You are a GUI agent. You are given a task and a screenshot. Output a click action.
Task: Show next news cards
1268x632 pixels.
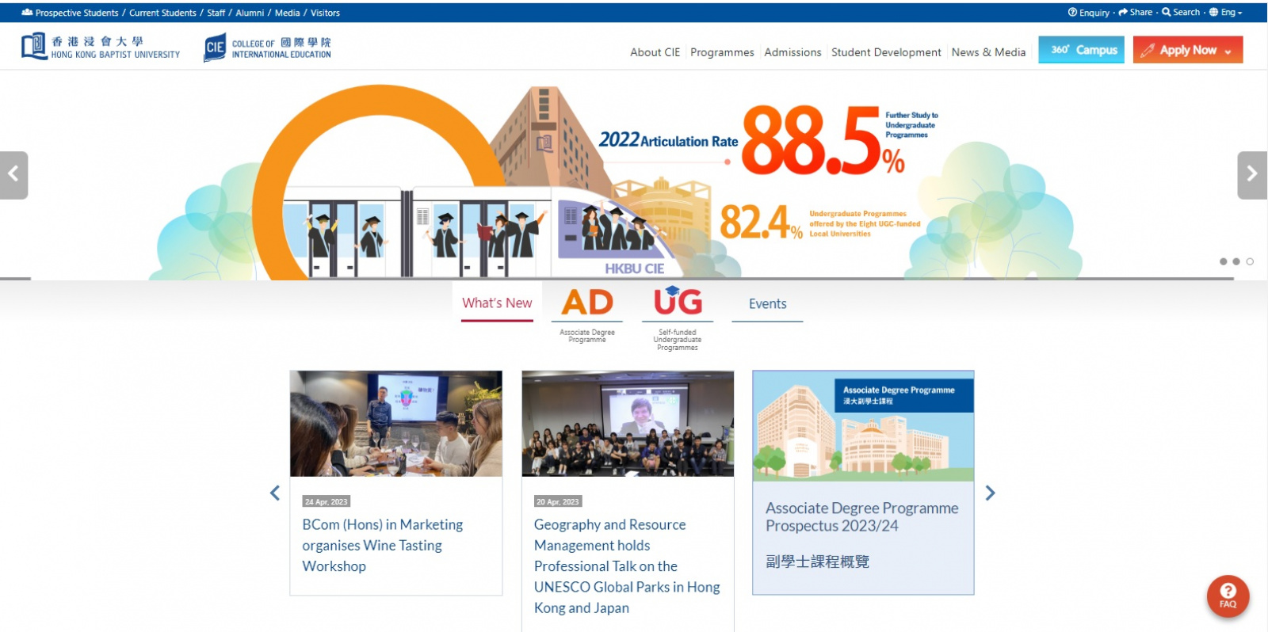click(990, 493)
